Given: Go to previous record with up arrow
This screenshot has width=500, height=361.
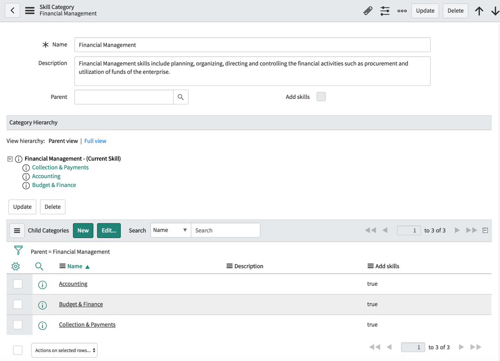Looking at the screenshot, I should click(479, 11).
